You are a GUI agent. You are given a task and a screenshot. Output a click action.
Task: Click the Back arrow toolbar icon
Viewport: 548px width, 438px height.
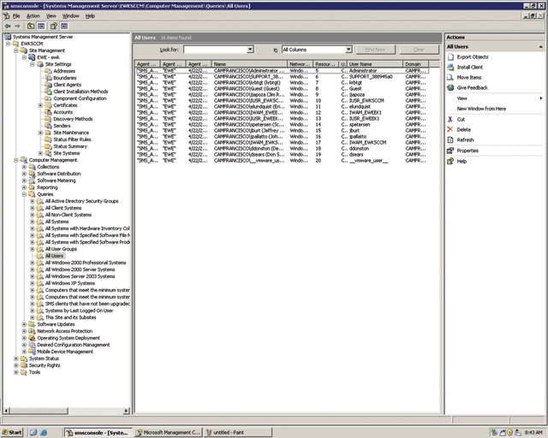point(8,27)
